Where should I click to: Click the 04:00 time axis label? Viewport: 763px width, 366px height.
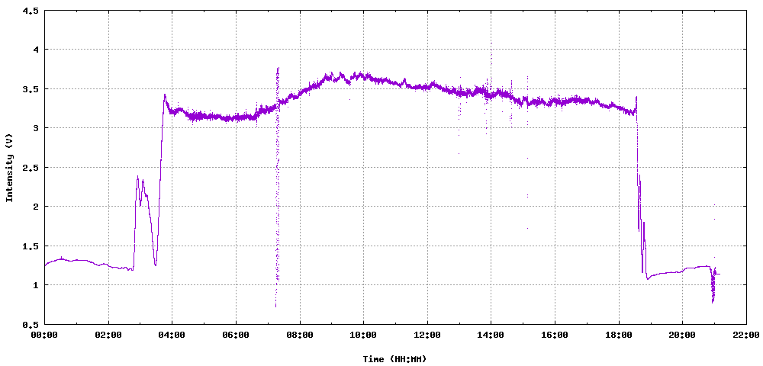point(172,335)
